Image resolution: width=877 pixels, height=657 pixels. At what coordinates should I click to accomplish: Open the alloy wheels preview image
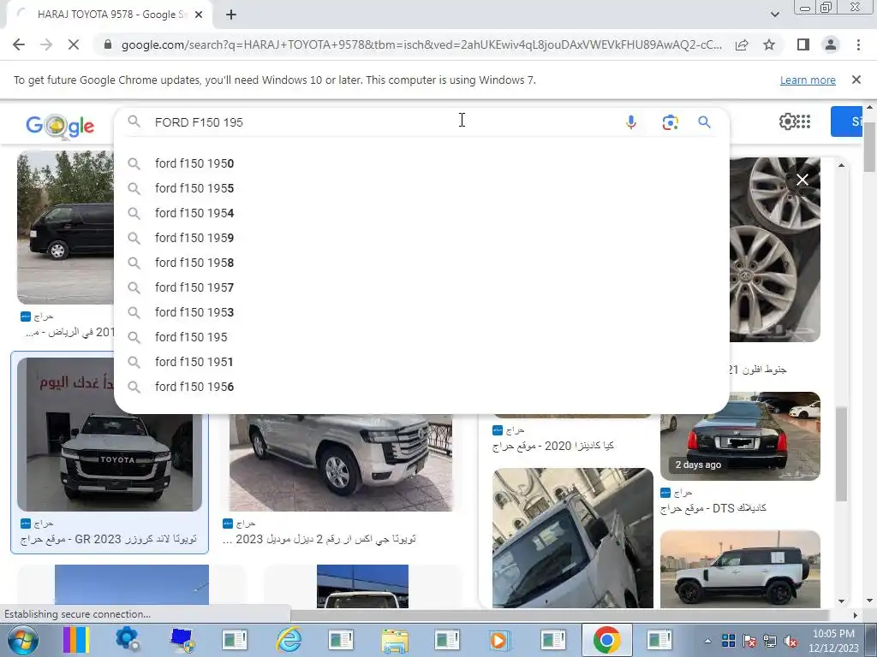[774, 250]
